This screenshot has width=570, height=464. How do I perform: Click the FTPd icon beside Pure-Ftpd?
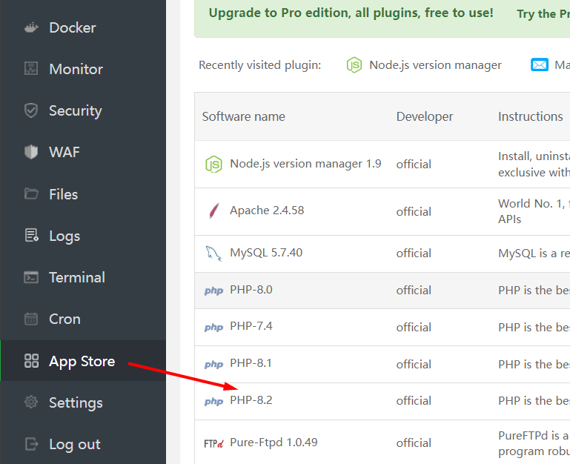(x=213, y=444)
